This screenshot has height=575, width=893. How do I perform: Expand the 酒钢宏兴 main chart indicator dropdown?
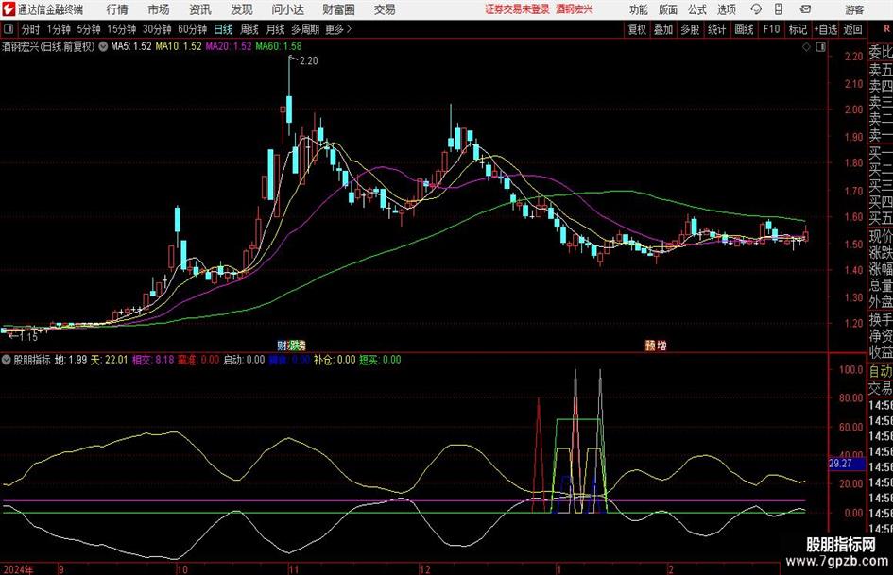(103, 46)
